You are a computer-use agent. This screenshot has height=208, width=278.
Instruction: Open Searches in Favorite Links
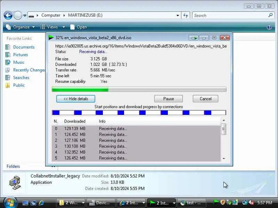[21, 77]
